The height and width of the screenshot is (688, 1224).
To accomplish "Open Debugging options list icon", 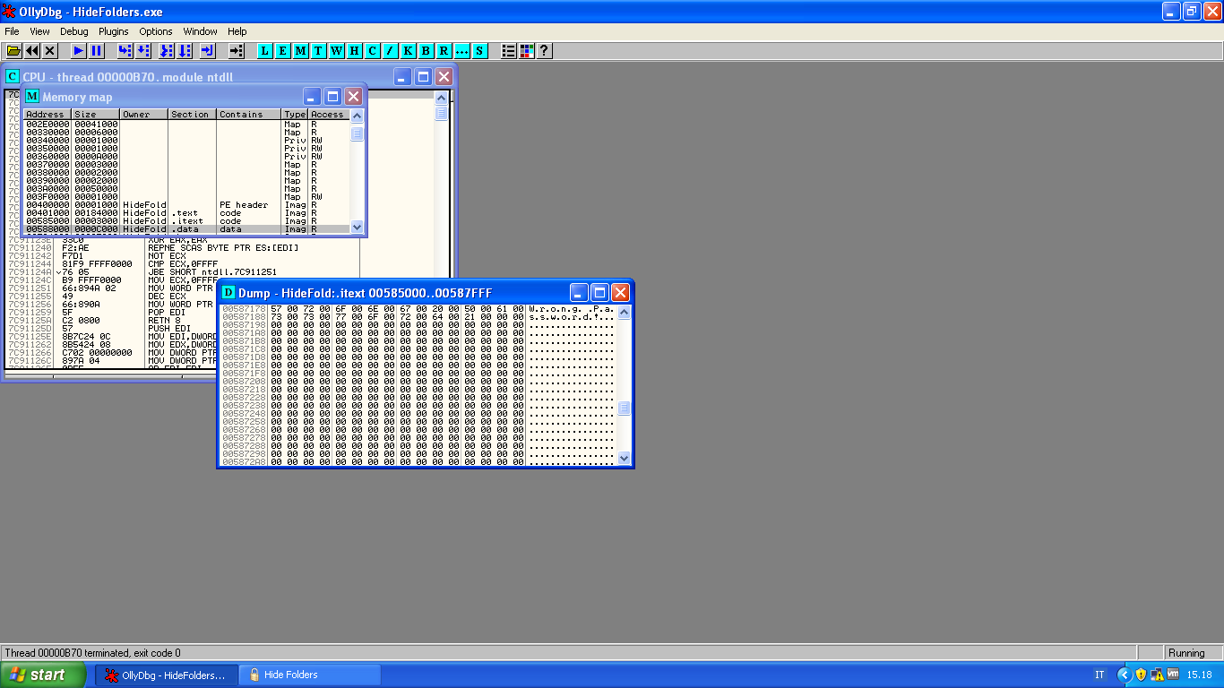I will 509,51.
